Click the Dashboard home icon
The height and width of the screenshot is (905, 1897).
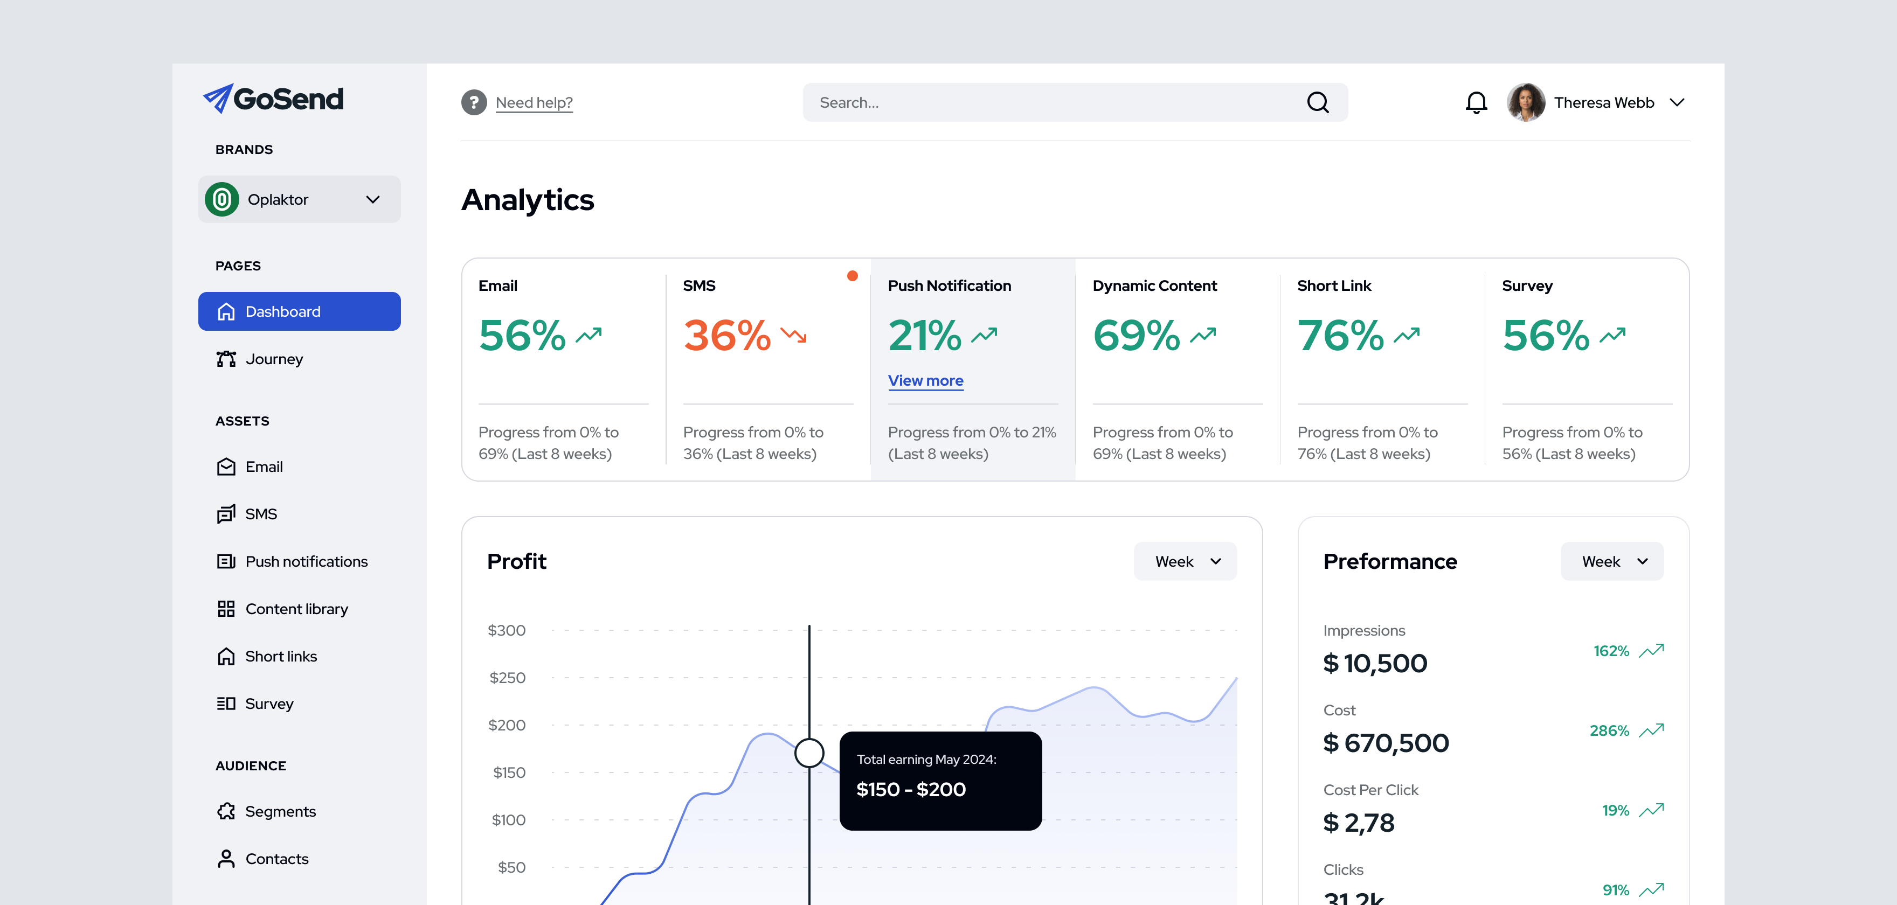[226, 311]
